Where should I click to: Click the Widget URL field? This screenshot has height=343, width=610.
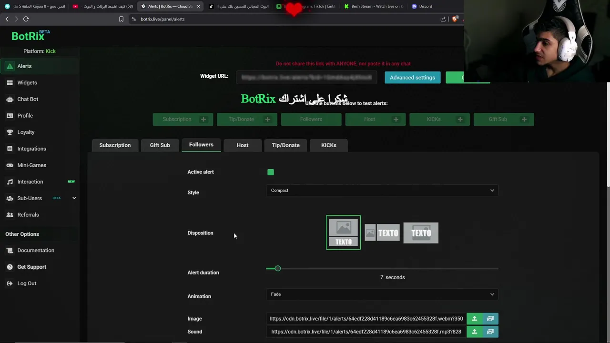(x=306, y=77)
